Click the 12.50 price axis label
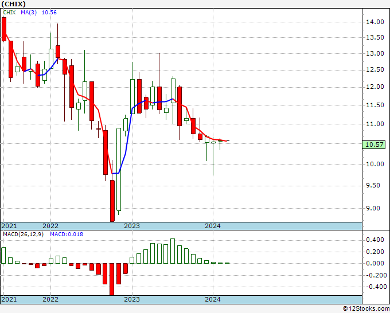 point(375,70)
